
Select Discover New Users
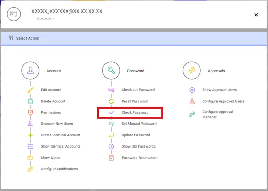pyautogui.click(x=57, y=124)
